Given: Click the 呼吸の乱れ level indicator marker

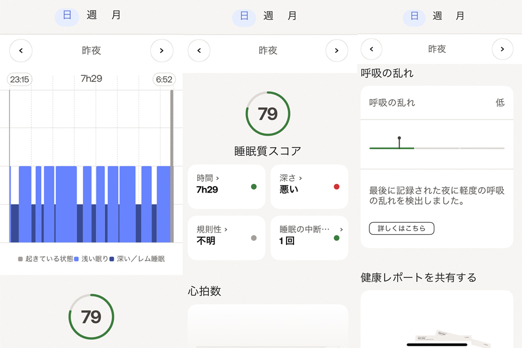Looking at the screenshot, I should point(399,143).
